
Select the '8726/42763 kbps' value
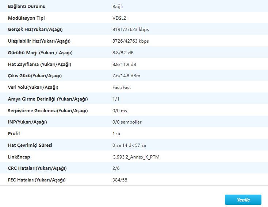[x=131, y=41]
